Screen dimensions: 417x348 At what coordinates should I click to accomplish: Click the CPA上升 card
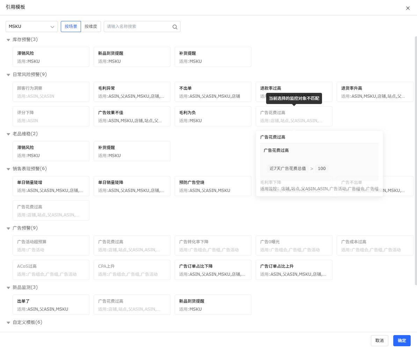pos(132,269)
